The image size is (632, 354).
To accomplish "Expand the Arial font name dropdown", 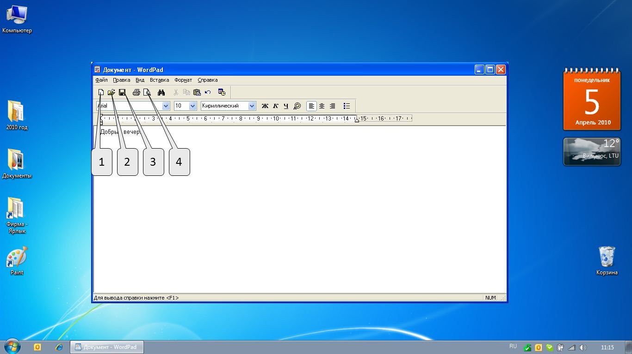I will coord(166,106).
